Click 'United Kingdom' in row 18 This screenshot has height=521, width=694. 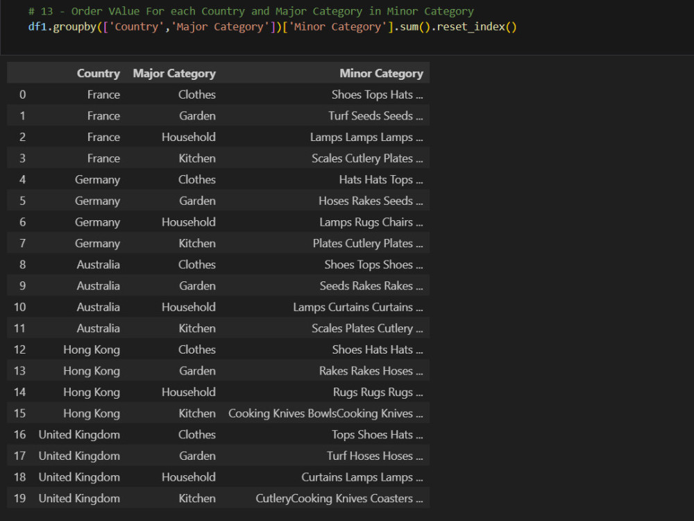(x=79, y=478)
